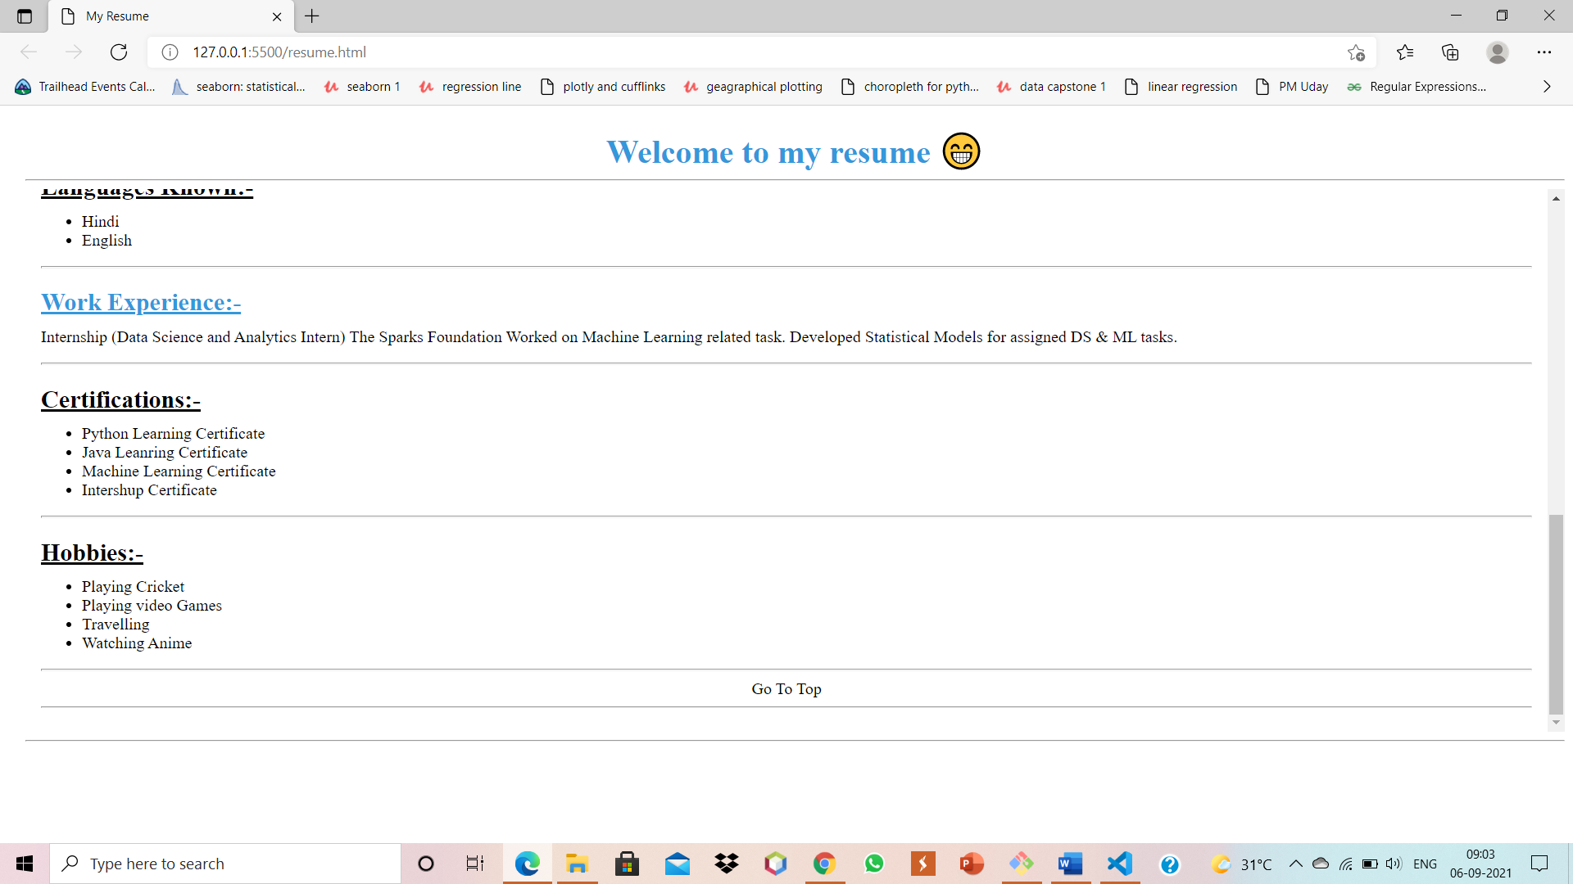Screen dimensions: 1573x884
Task: Expand hidden bookmarks with the chevron
Action: pyautogui.click(x=1546, y=86)
